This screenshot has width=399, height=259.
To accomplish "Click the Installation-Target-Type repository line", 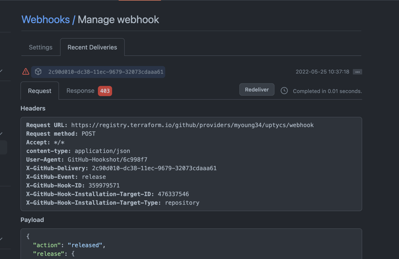I will pos(113,203).
